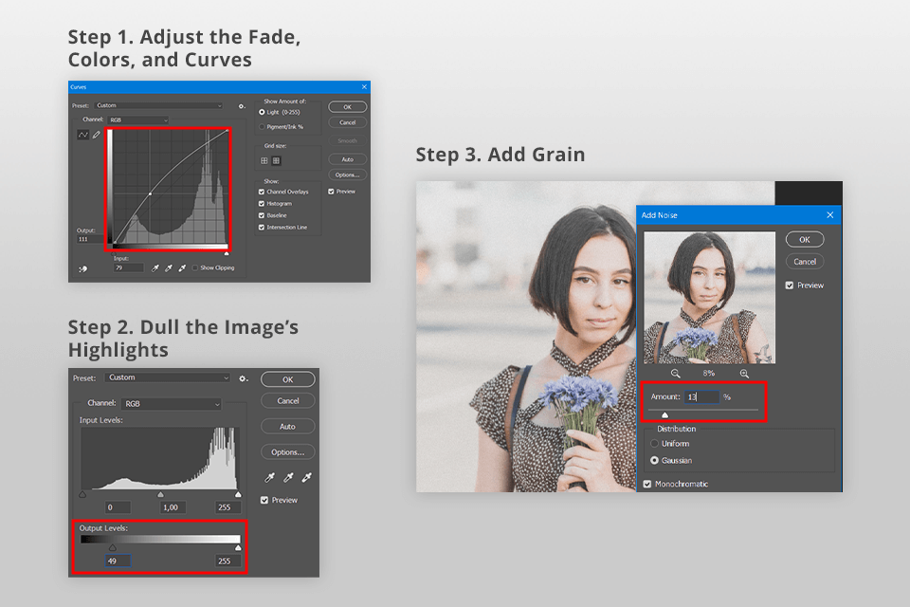The image size is (910, 607).
Task: Select the gray point eyedropper in Levels
Action: coord(288,477)
